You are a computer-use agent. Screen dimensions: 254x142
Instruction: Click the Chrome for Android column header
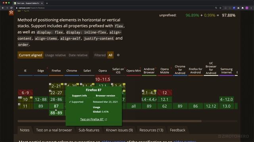point(180,70)
